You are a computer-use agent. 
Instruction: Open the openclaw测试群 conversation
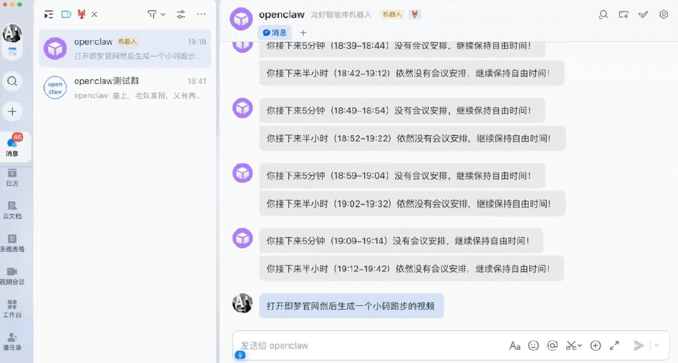tap(125, 88)
